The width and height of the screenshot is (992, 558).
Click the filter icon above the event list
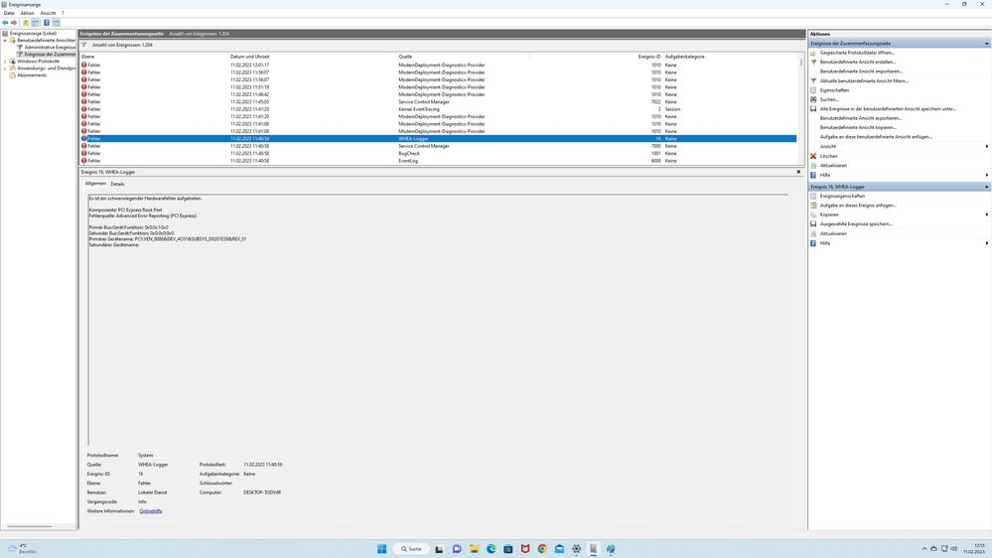(x=84, y=45)
